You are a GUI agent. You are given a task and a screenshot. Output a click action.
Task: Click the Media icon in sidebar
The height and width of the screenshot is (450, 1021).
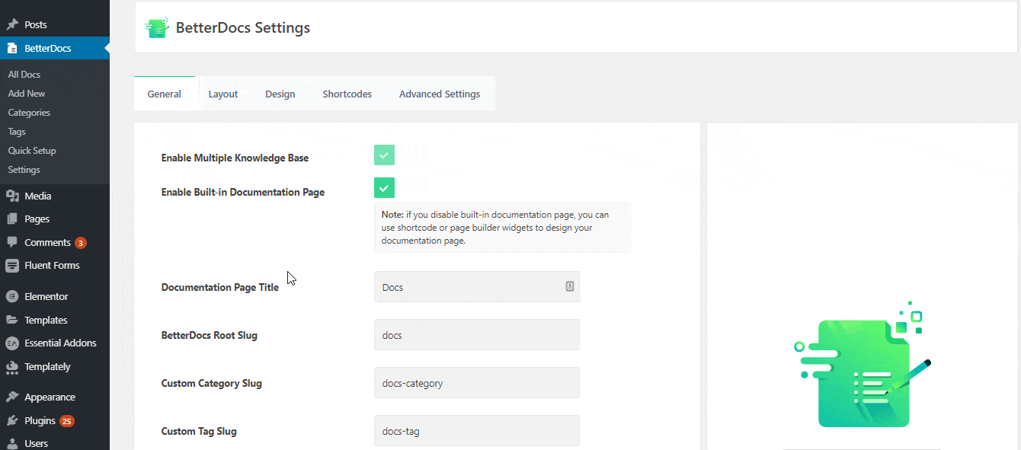pos(12,196)
